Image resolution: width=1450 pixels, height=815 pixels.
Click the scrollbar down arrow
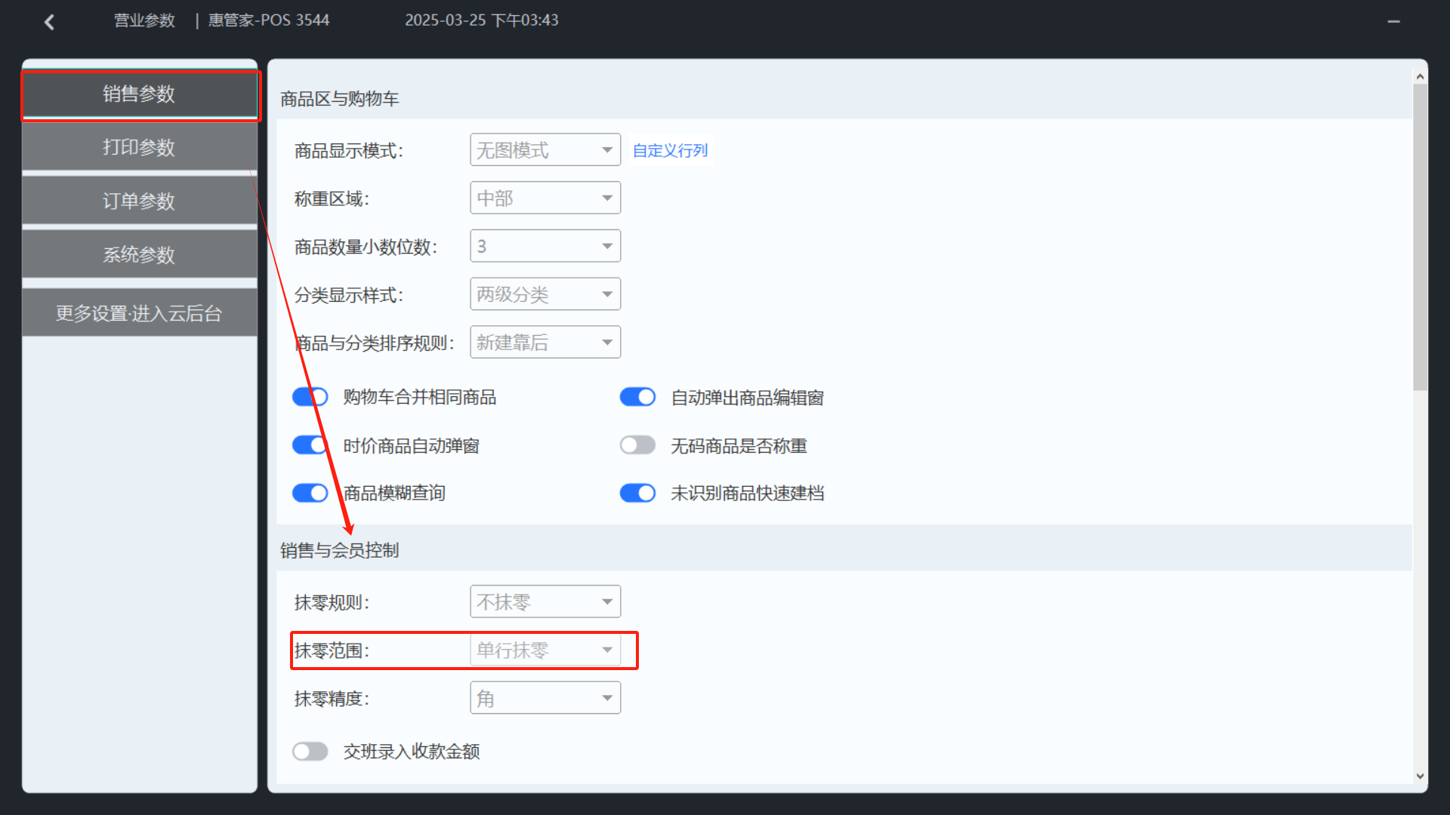[1420, 777]
